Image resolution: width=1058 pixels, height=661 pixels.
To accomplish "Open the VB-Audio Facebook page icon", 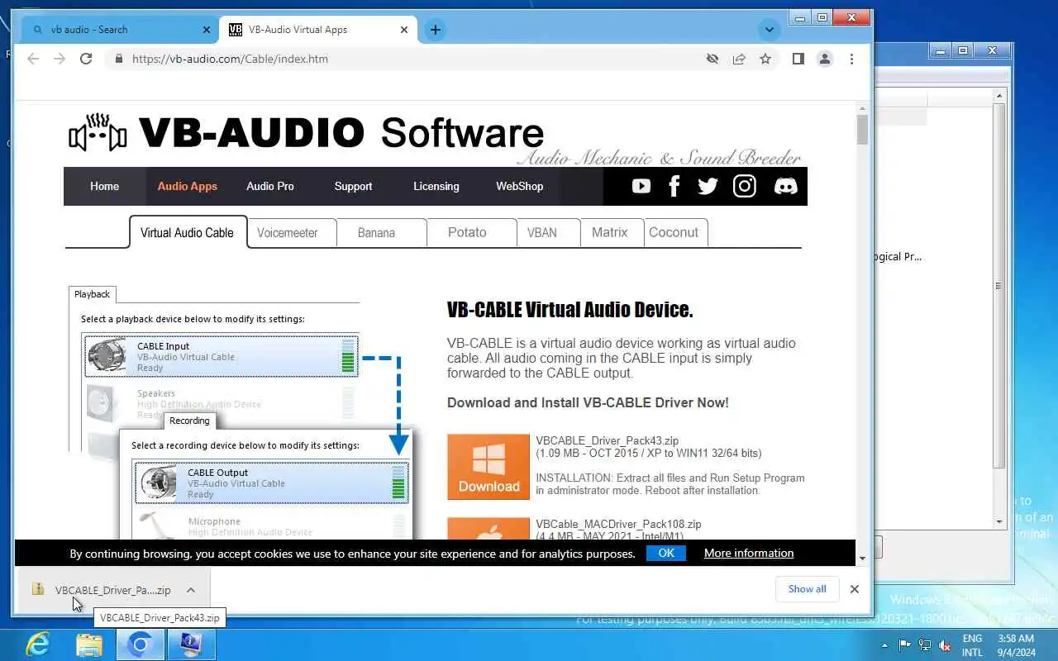I will click(x=674, y=186).
